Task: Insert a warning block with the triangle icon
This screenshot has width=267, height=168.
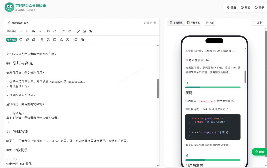Action: click(x=61, y=40)
